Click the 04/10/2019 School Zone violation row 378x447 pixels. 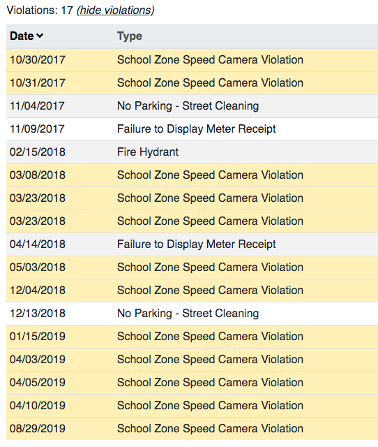tap(192, 406)
